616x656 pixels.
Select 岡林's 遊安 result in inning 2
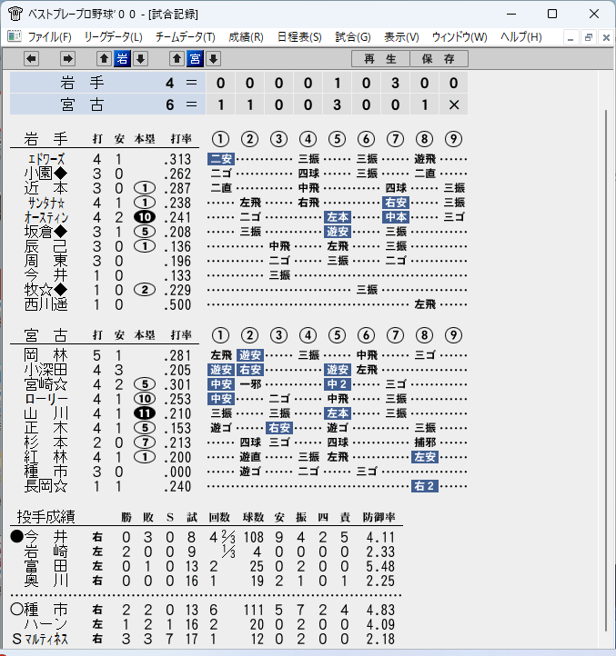[x=250, y=355]
